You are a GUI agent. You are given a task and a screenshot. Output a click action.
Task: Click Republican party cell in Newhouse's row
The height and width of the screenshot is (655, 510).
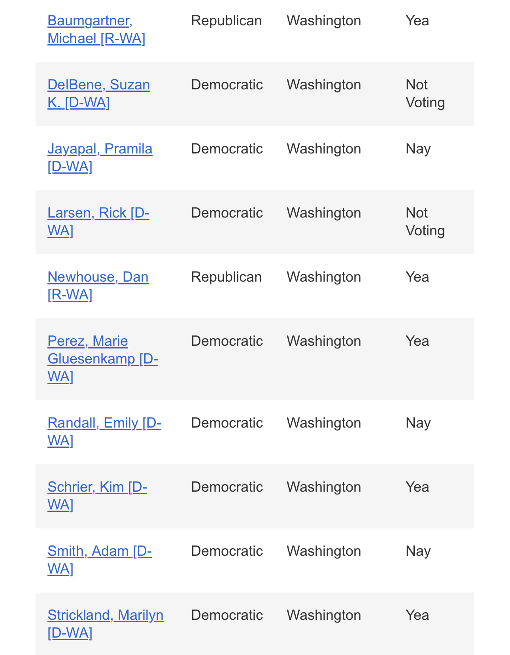[226, 277]
